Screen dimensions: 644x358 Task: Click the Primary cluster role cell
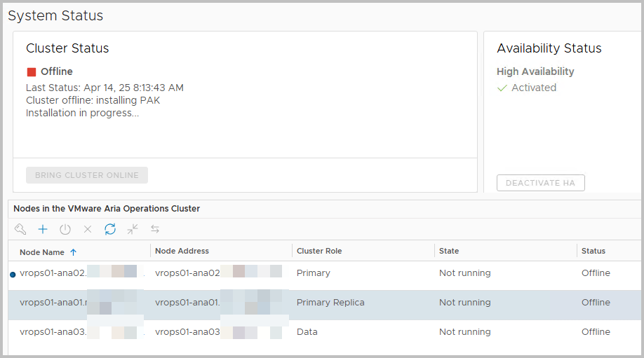tap(314, 273)
